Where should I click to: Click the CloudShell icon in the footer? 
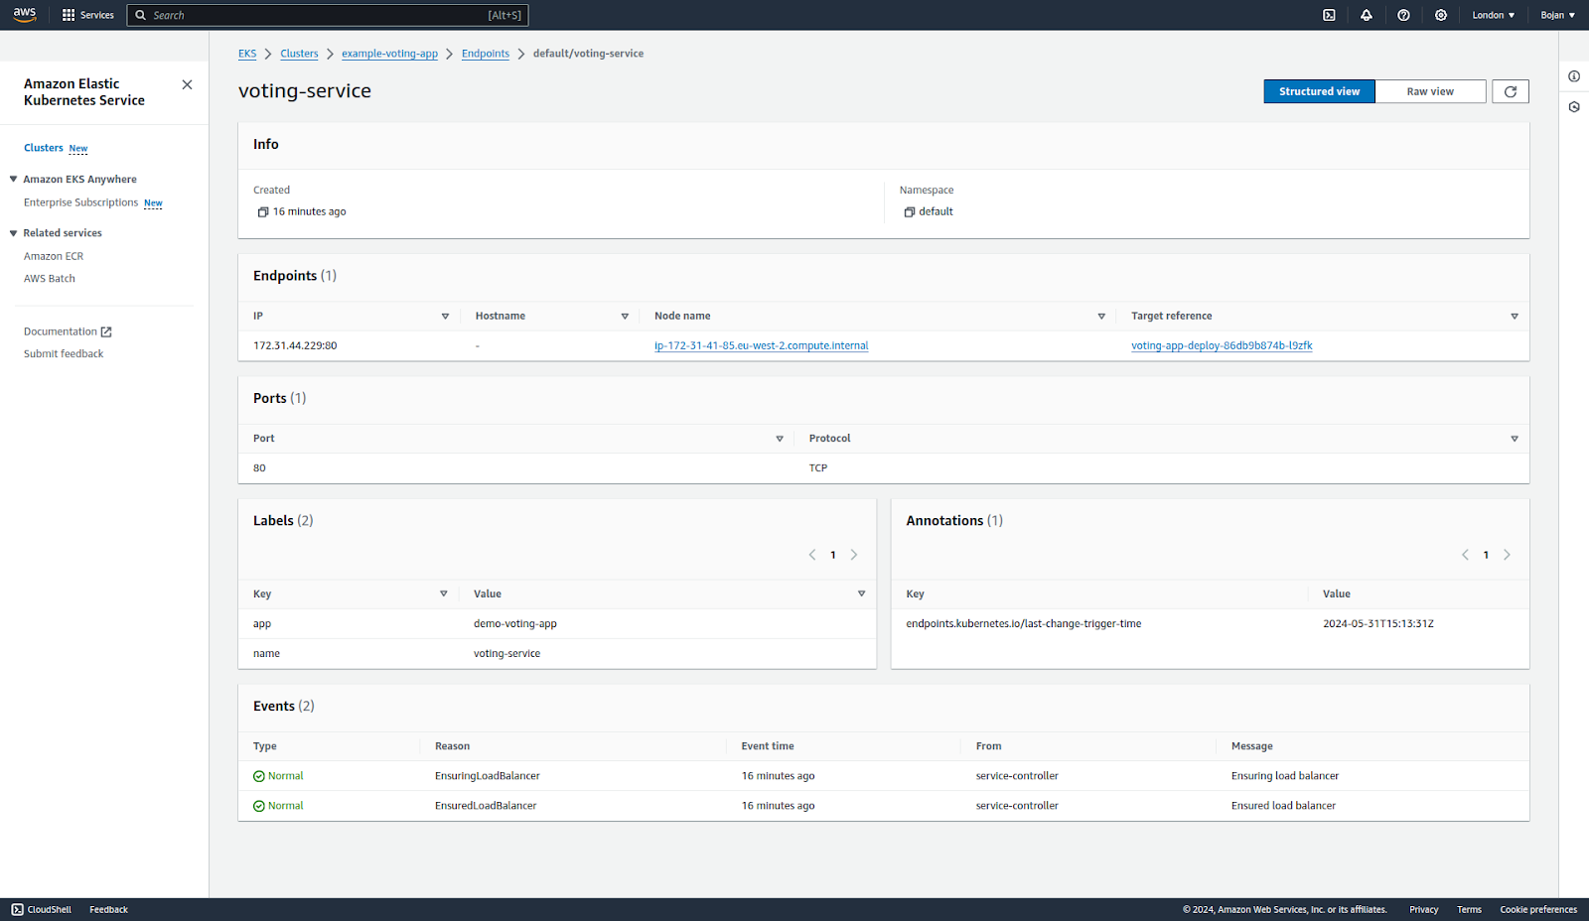[17, 909]
